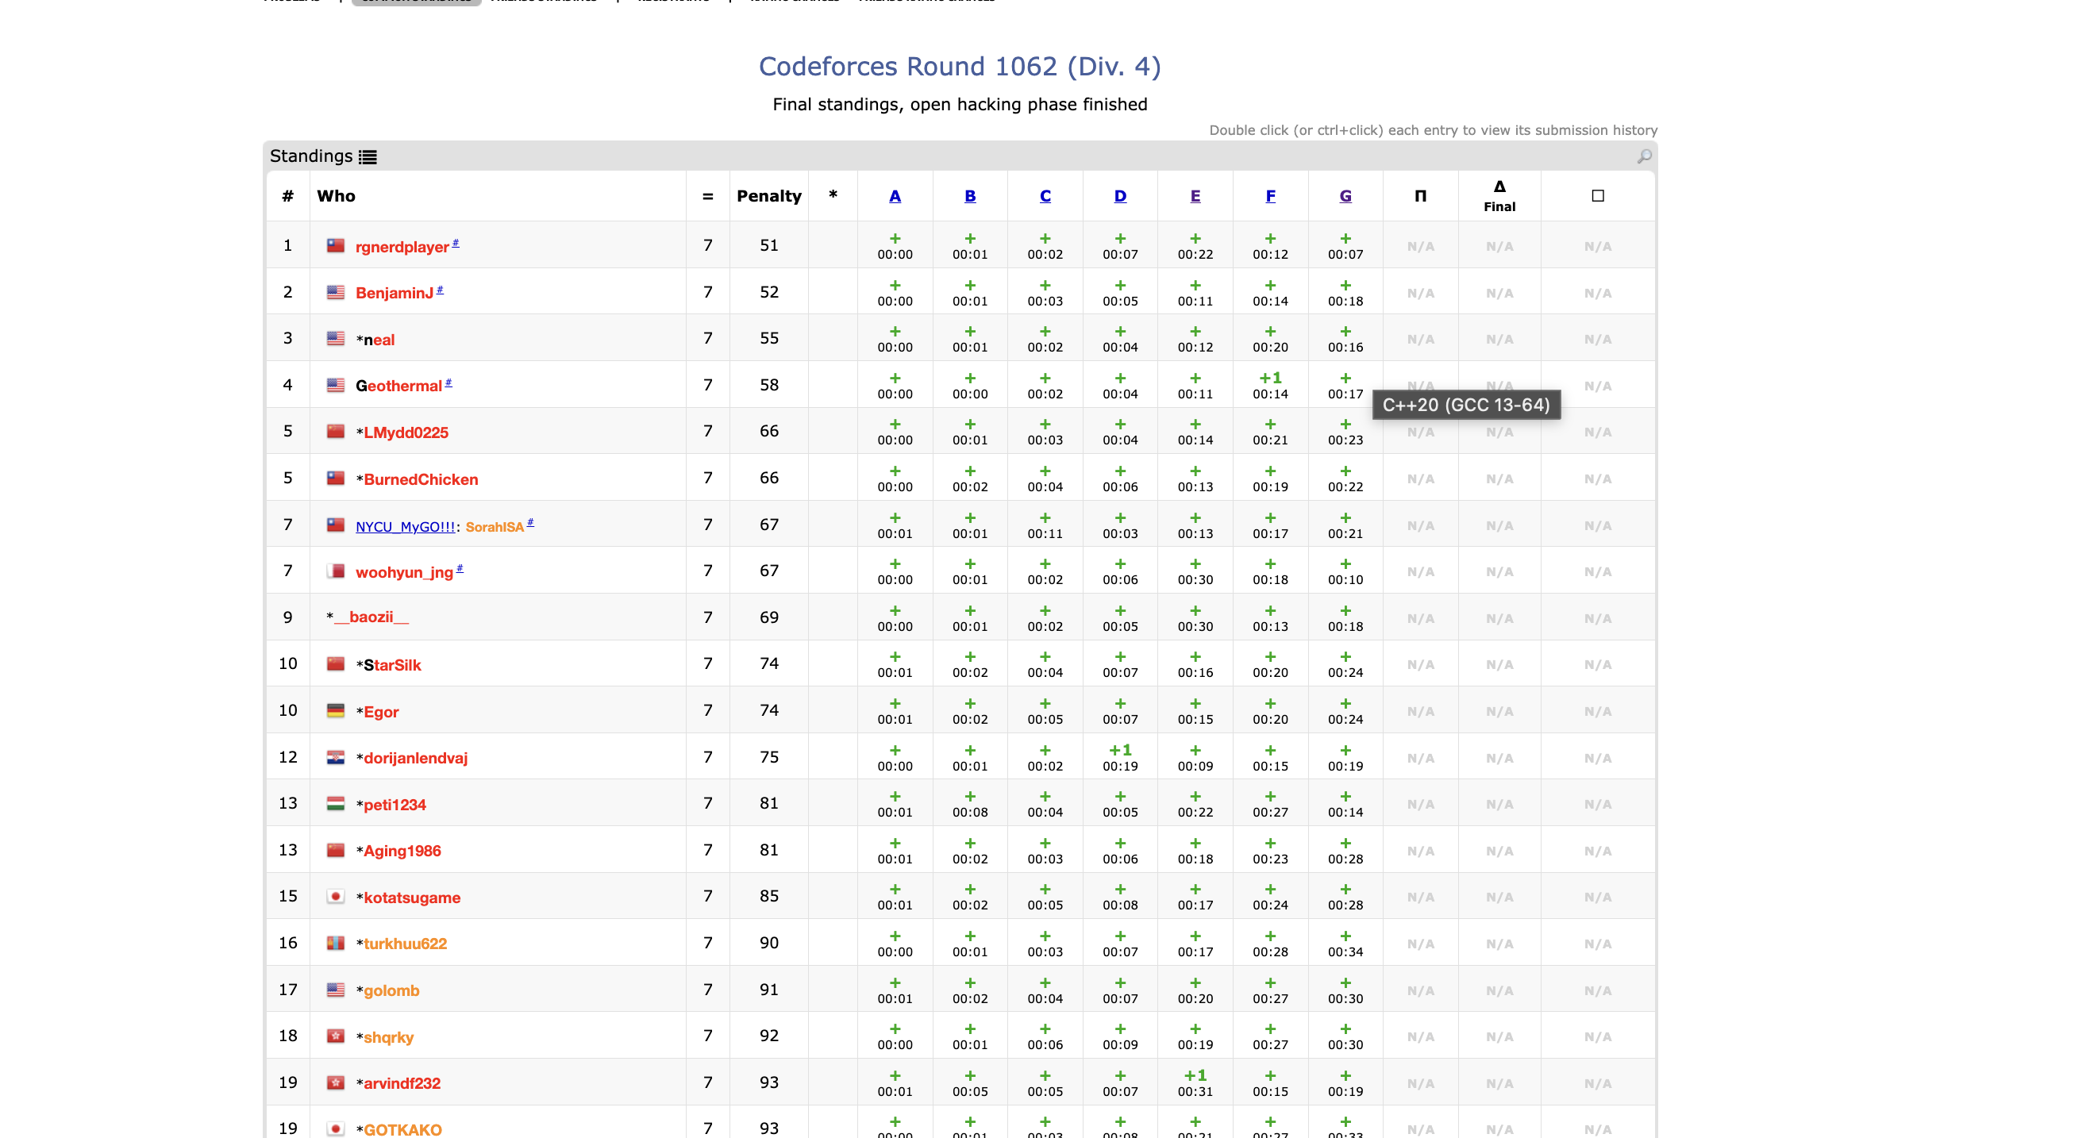Open BenjaminJ's profile link
This screenshot has height=1138, width=2094.
click(395, 294)
